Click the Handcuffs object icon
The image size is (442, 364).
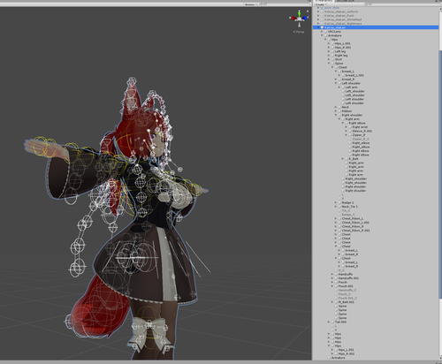tap(336, 274)
